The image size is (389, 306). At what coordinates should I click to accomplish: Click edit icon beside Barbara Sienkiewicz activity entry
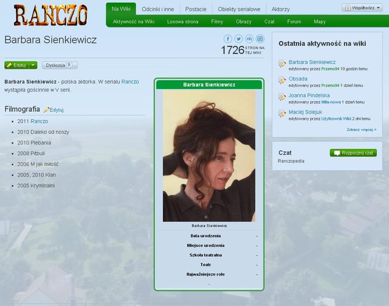tap(282, 64)
